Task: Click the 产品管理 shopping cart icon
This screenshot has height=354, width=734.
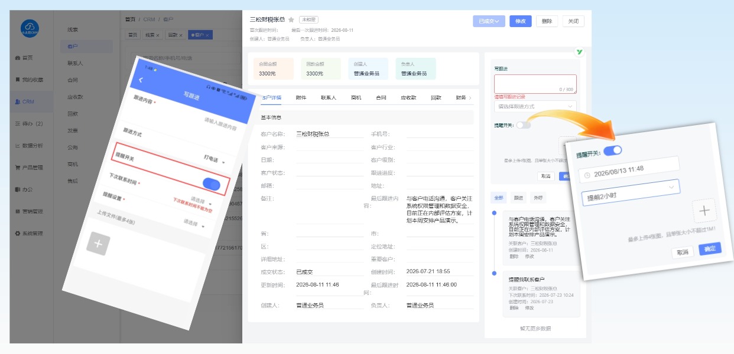Action: [18, 167]
